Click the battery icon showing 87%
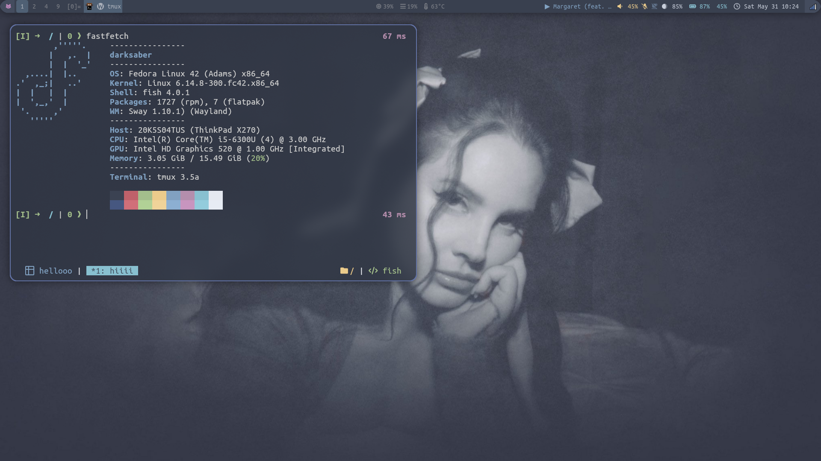This screenshot has height=461, width=821. click(693, 6)
